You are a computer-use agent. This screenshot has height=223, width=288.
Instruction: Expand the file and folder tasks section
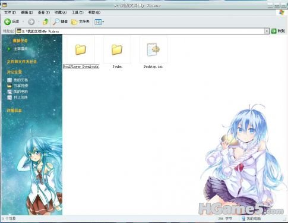point(55,62)
